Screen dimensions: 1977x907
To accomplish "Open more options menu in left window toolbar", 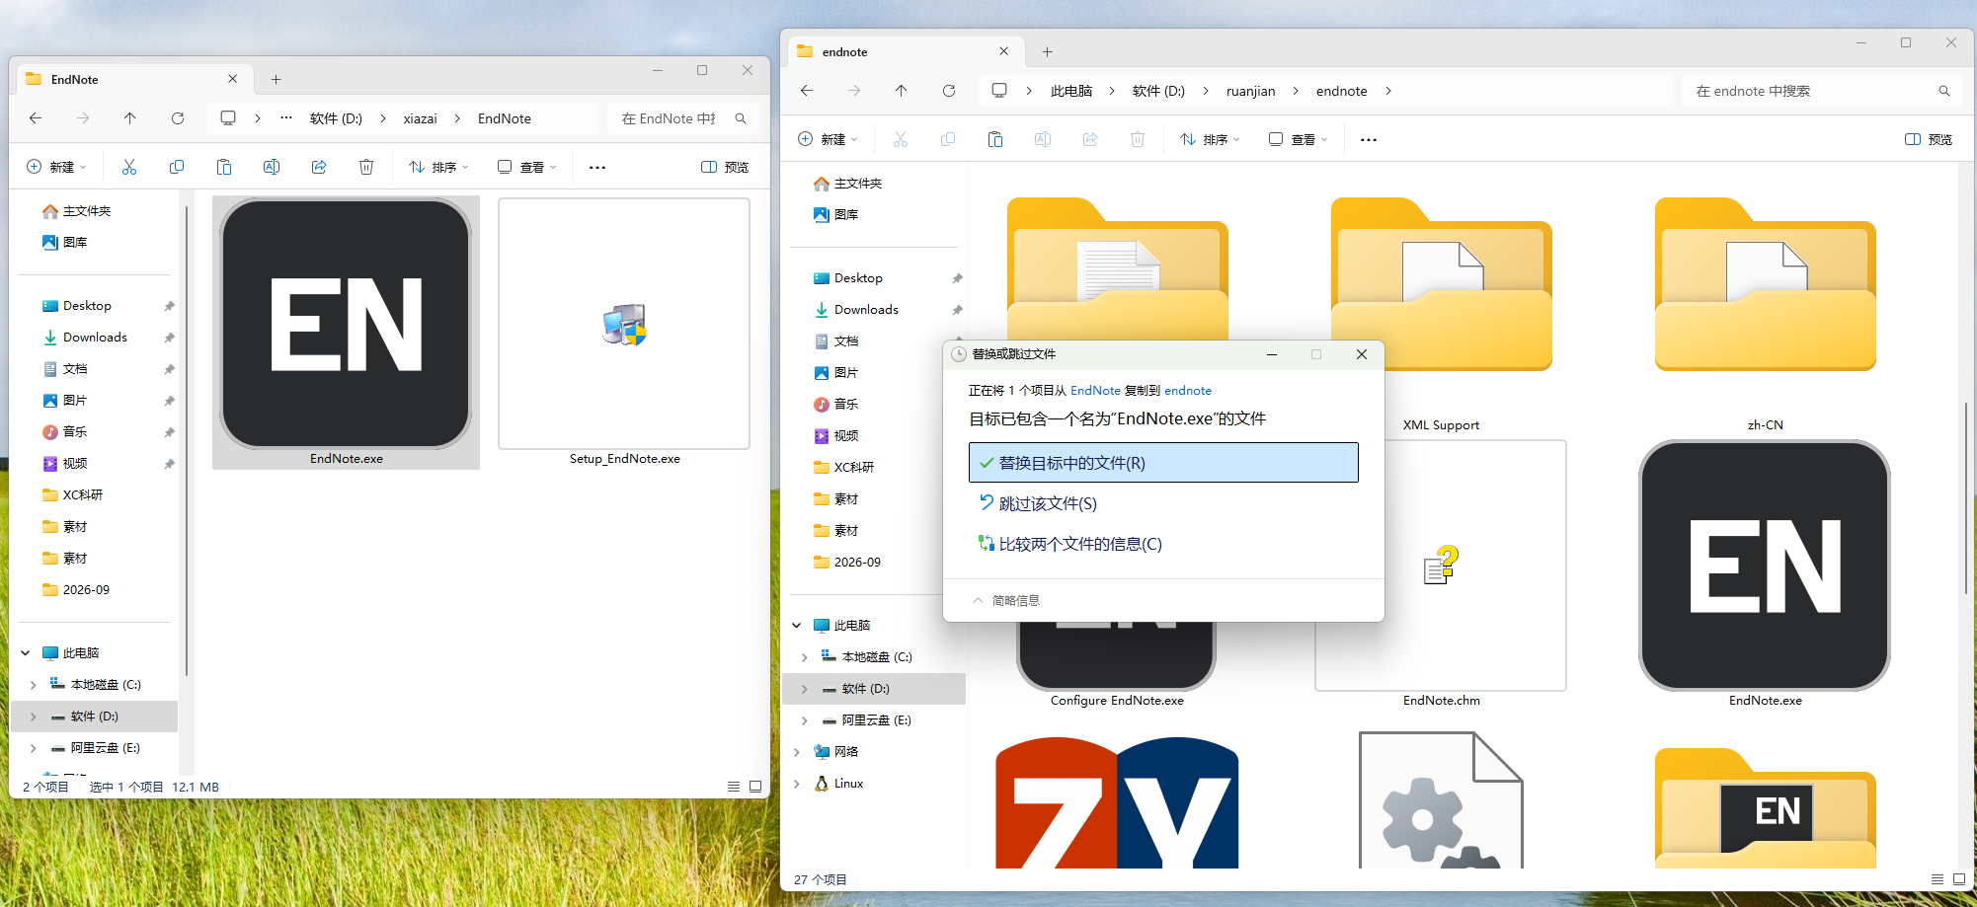I will coord(597,167).
